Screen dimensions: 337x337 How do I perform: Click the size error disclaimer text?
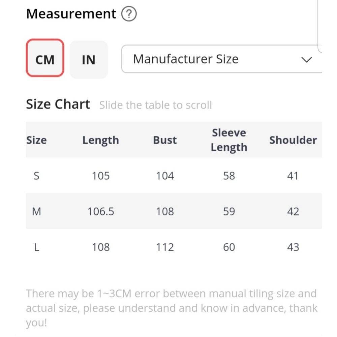click(x=171, y=308)
